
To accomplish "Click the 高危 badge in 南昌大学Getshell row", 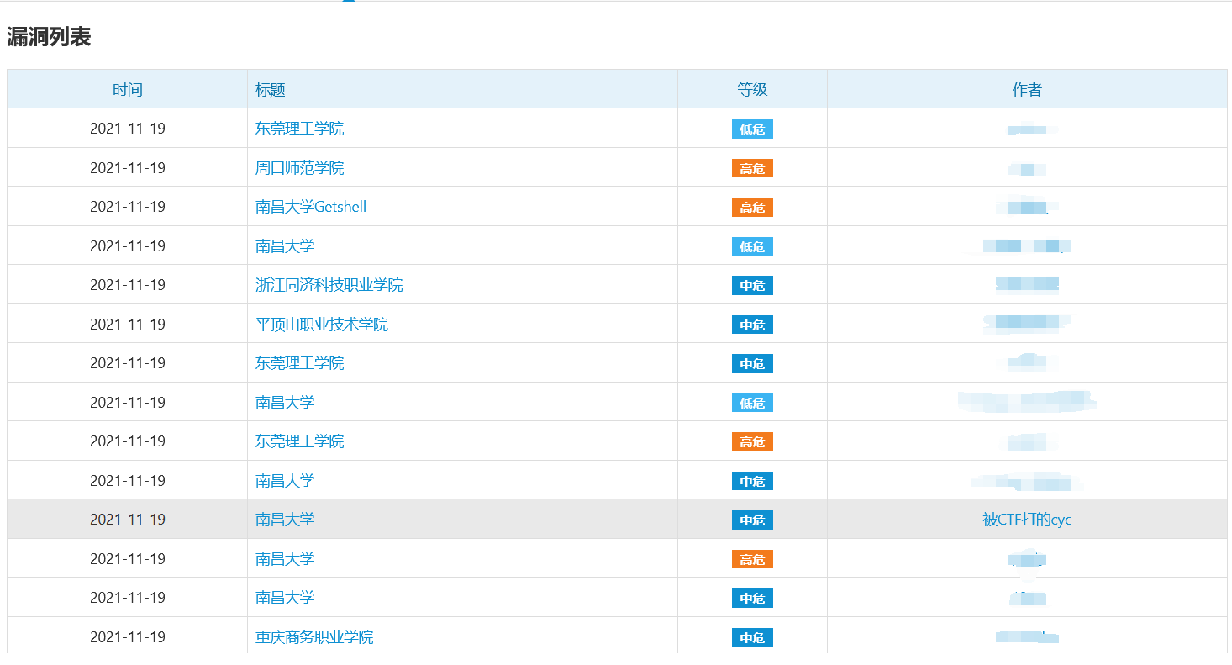I will 752,207.
